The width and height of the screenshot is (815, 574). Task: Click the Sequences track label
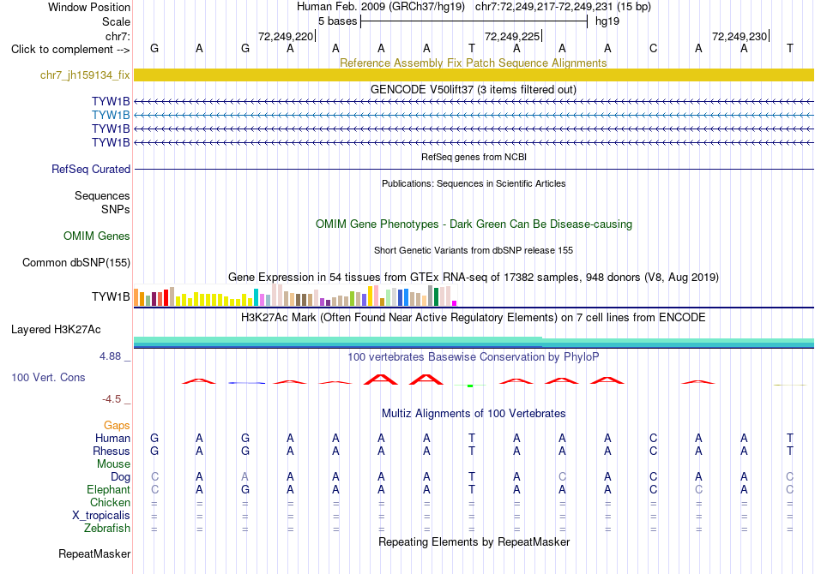[x=102, y=195]
